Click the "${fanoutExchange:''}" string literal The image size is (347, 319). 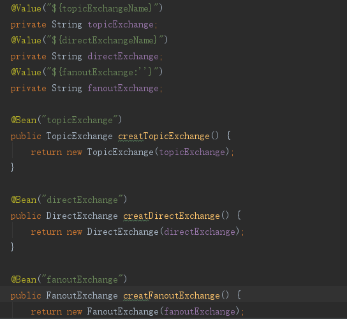coord(102,72)
